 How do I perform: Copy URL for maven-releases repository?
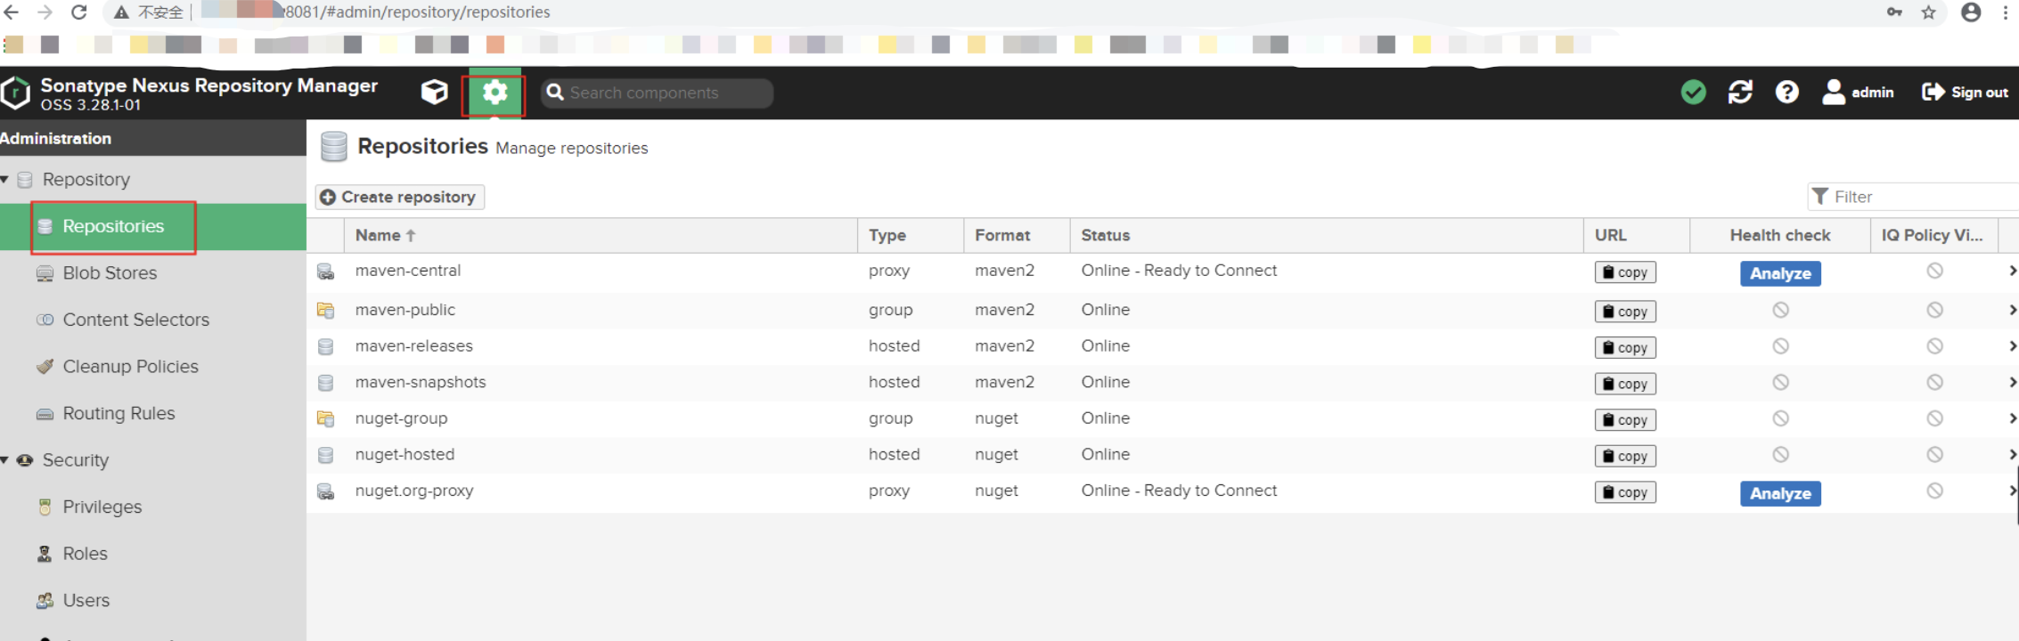pyautogui.click(x=1624, y=348)
